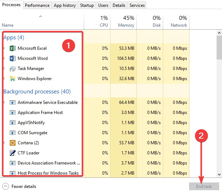Expand the Antimalware Service Executable entry

4,102
